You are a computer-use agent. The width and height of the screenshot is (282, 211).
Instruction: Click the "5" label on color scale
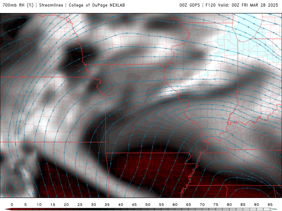click(x=25, y=205)
